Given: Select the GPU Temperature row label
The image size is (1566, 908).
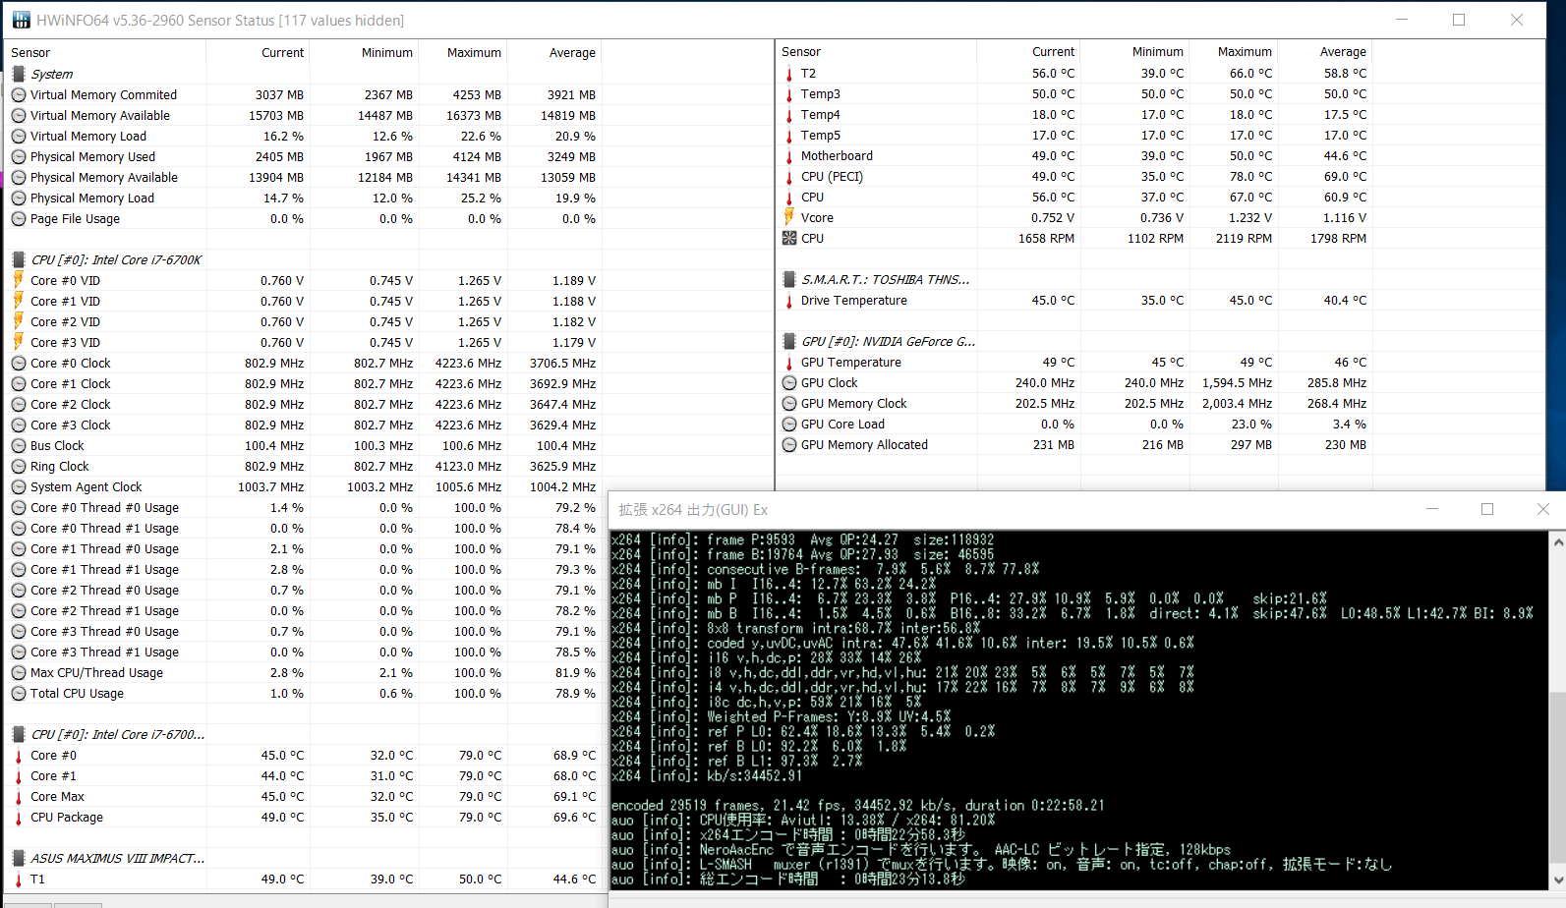Looking at the screenshot, I should [x=851, y=362].
